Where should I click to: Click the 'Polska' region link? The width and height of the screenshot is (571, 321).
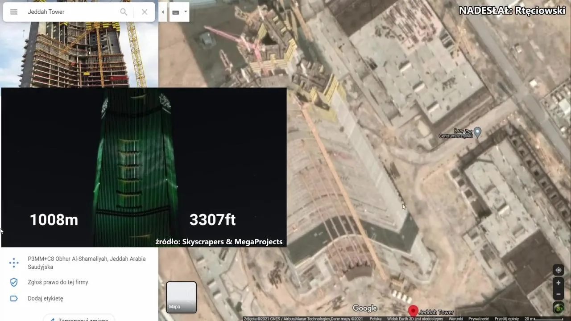375,319
